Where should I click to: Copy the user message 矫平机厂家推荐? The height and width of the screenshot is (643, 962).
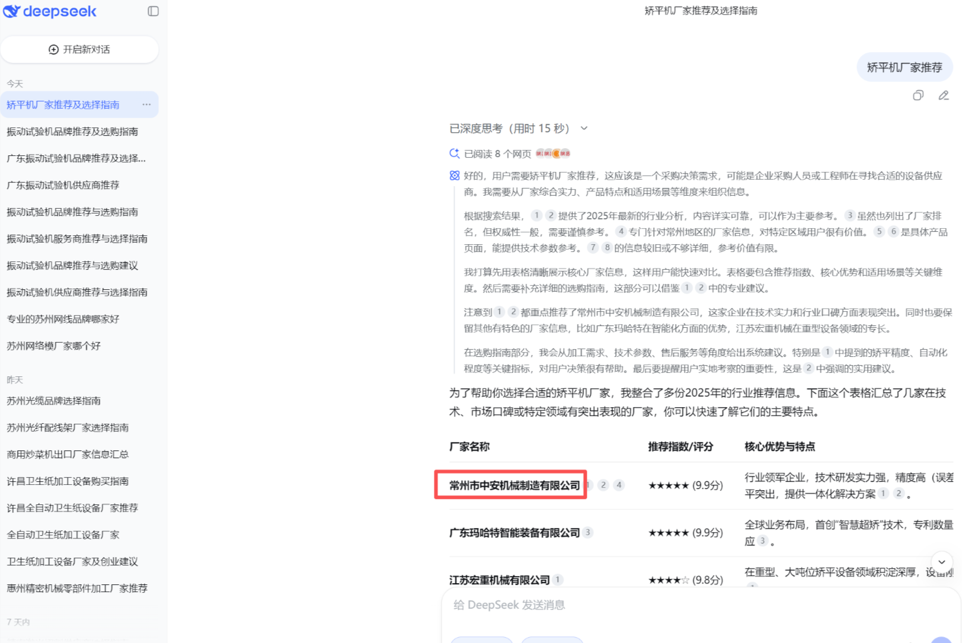pos(918,95)
